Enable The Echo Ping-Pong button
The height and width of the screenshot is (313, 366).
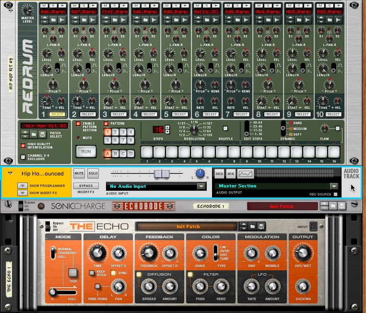(x=97, y=286)
